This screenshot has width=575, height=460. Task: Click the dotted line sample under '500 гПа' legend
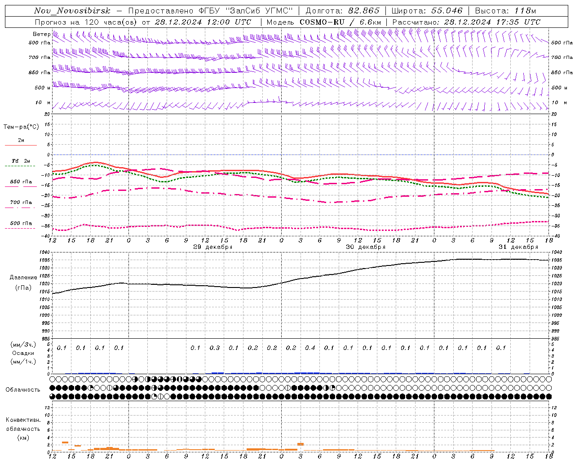pyautogui.click(x=20, y=229)
